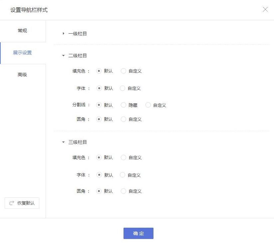This screenshot has height=245, width=274.
Task: Select 默认 for 二级栏目 圆角
Action: pos(99,119)
